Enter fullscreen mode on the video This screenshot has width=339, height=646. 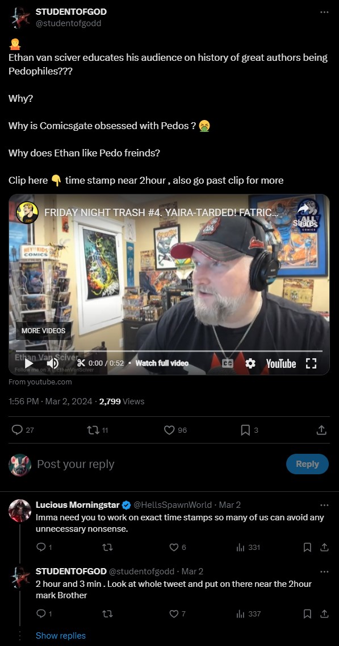pyautogui.click(x=311, y=363)
